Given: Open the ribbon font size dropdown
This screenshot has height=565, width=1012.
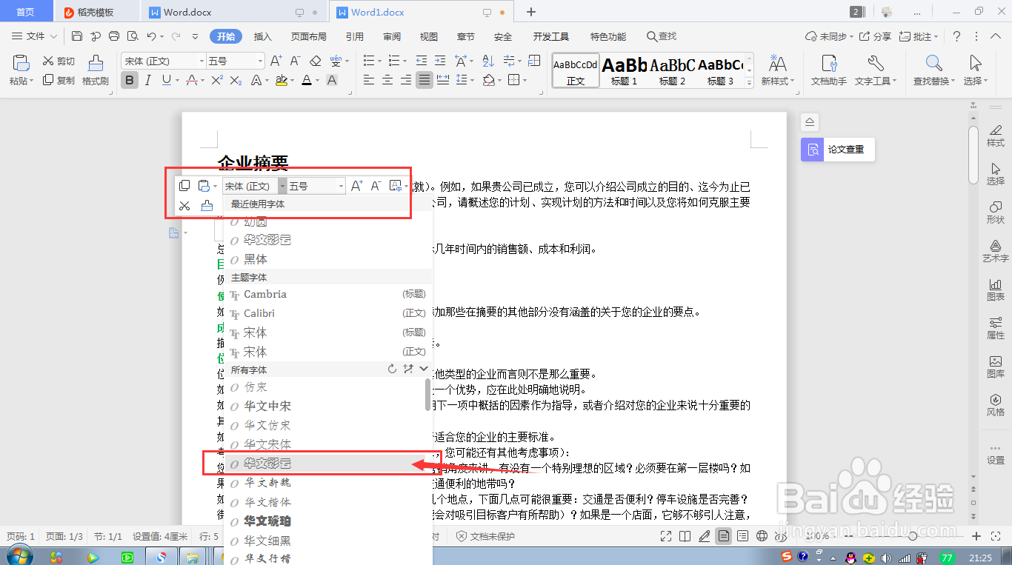Looking at the screenshot, I should tap(260, 61).
